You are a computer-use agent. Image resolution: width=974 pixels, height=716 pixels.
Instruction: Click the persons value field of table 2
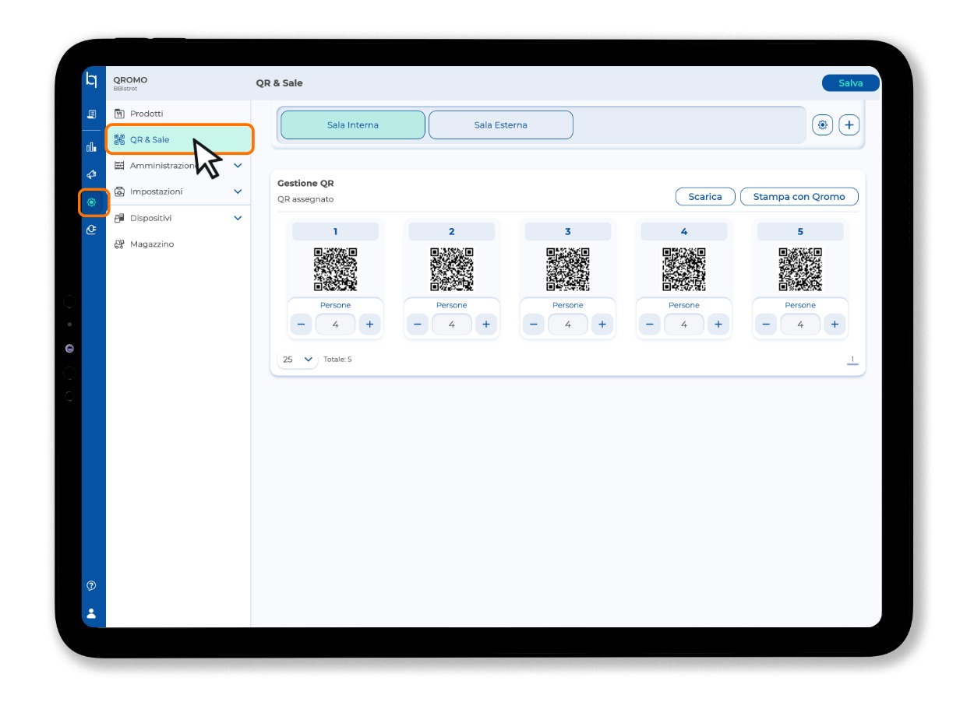click(x=452, y=325)
